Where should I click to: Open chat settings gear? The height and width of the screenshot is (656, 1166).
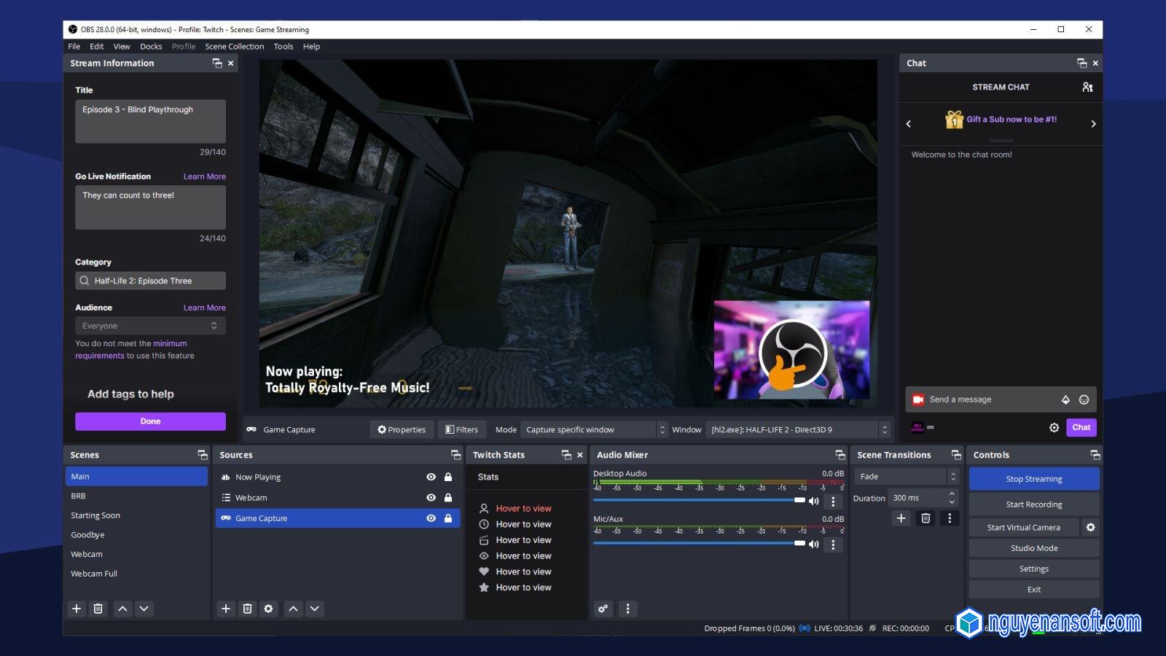(x=1054, y=428)
